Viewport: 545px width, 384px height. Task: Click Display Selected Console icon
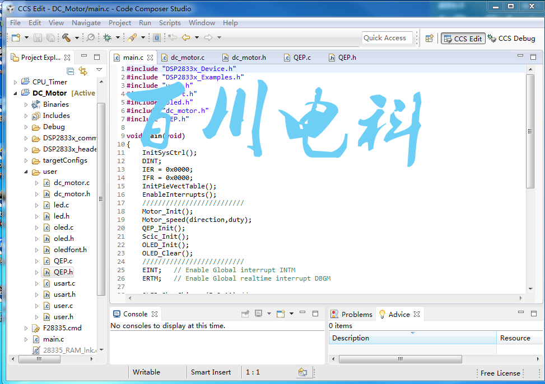point(258,314)
